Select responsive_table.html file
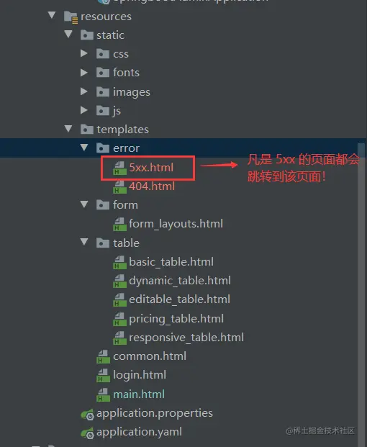Screen dimensions: 367x447 pyautogui.click(x=186, y=338)
